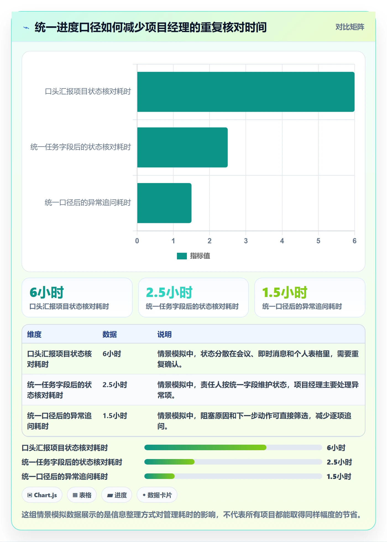The height and width of the screenshot is (542, 387).
Task: Click the 指标值 legend label
Action: [x=200, y=256]
